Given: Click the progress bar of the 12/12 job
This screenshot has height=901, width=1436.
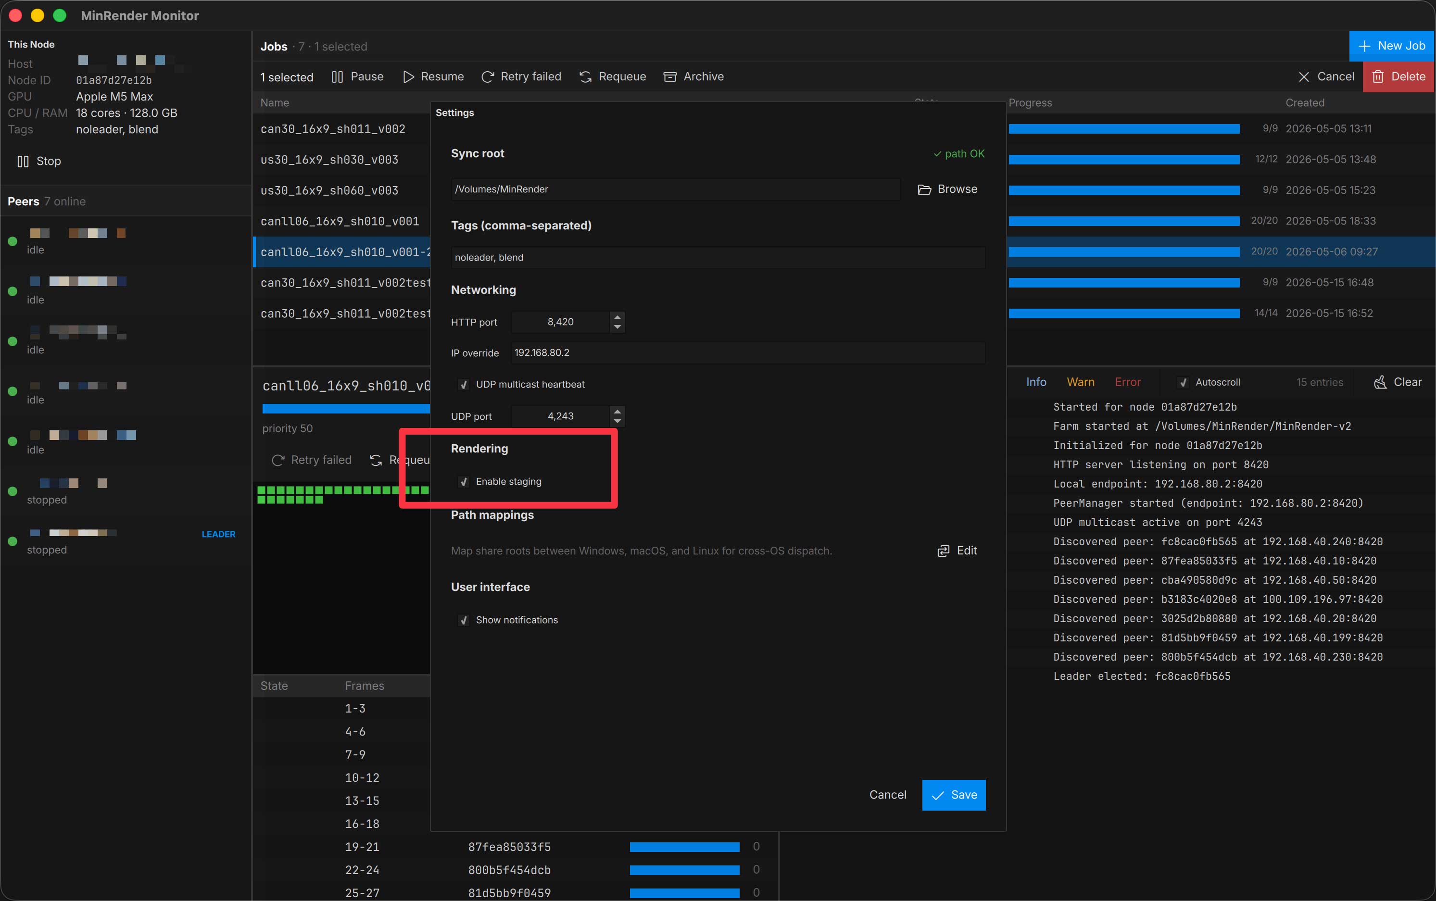Looking at the screenshot, I should (1123, 159).
